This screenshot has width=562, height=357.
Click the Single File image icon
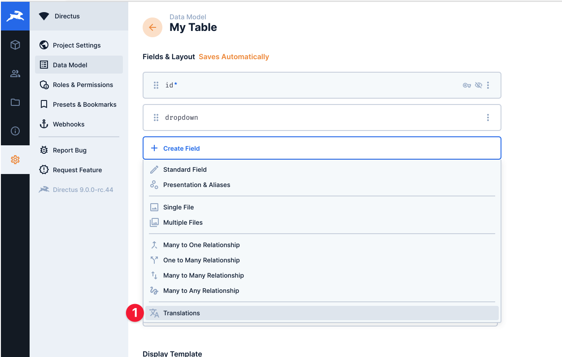click(154, 207)
